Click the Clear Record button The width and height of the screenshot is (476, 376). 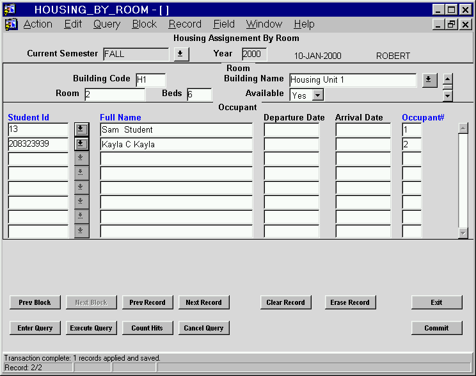coord(285,302)
